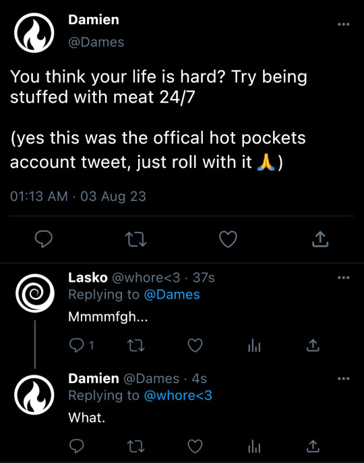The height and width of the screenshot is (463, 364).
Task: Click @Dames mention in Lasko's reply
Action: pyautogui.click(x=172, y=295)
